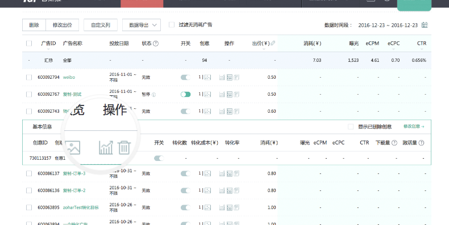The height and width of the screenshot is (225, 449).
Task: Open creative image icon in 复制-测试 row
Action: pos(207,94)
